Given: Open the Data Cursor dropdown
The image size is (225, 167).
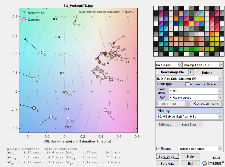Looking at the screenshot, I should point(168,64).
